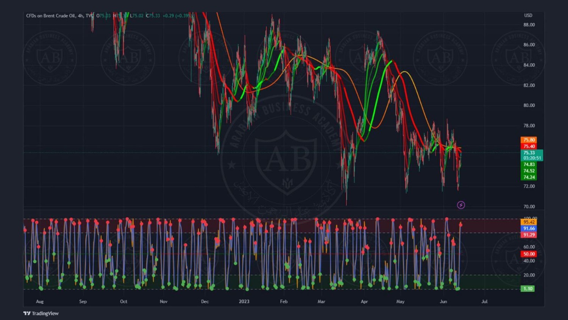Viewport: 568px width, 320px height.
Task: Select the orange 95.42 oscillator value
Action: [x=529, y=222]
